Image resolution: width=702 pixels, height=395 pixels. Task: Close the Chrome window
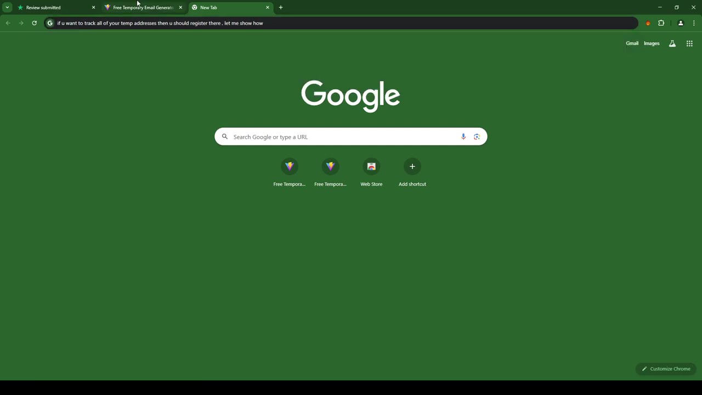coord(693,8)
